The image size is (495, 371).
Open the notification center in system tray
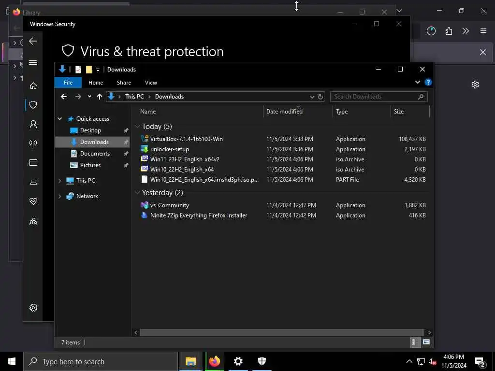coord(480,362)
